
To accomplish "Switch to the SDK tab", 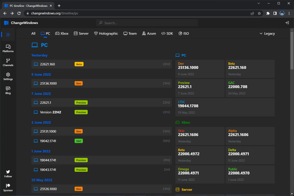I will click(167, 33).
